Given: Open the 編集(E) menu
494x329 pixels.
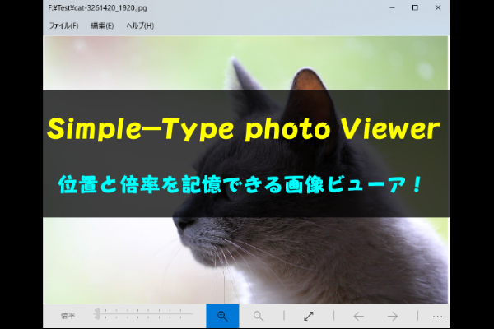Looking at the screenshot, I should point(102,25).
